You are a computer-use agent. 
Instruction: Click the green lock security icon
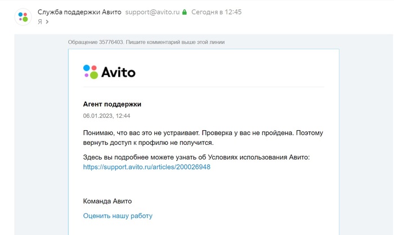[184, 12]
